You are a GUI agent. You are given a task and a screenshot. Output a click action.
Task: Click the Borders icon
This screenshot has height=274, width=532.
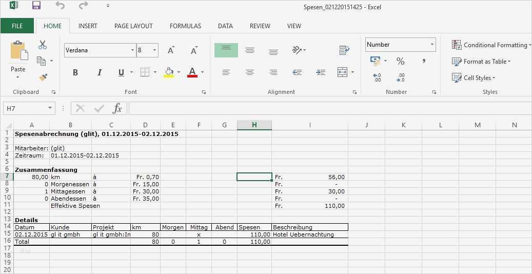coord(145,72)
